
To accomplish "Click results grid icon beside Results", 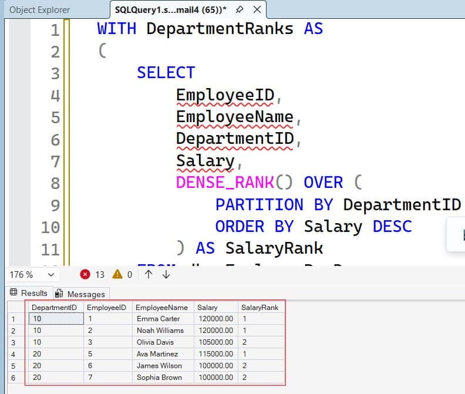I will tap(14, 292).
